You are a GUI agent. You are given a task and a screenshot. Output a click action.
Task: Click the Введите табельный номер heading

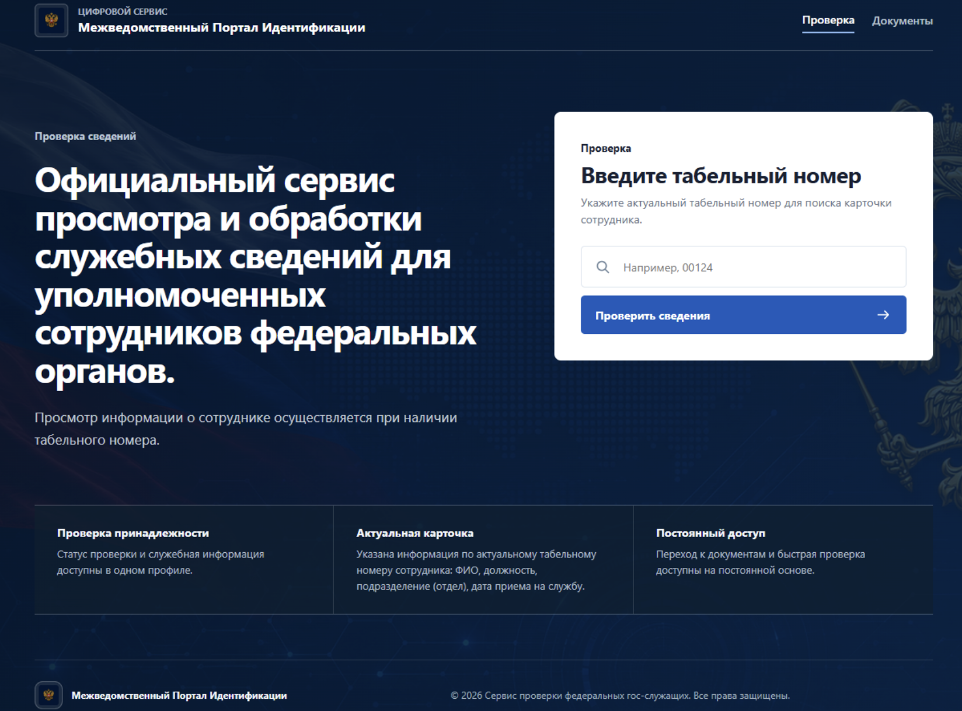(x=721, y=176)
